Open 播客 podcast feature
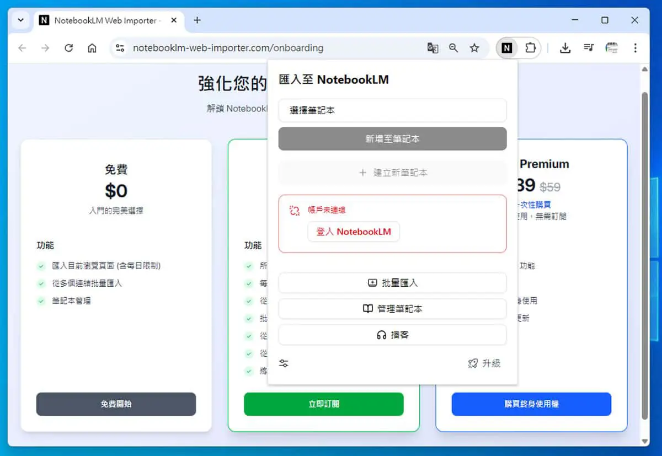The width and height of the screenshot is (662, 456). click(392, 335)
